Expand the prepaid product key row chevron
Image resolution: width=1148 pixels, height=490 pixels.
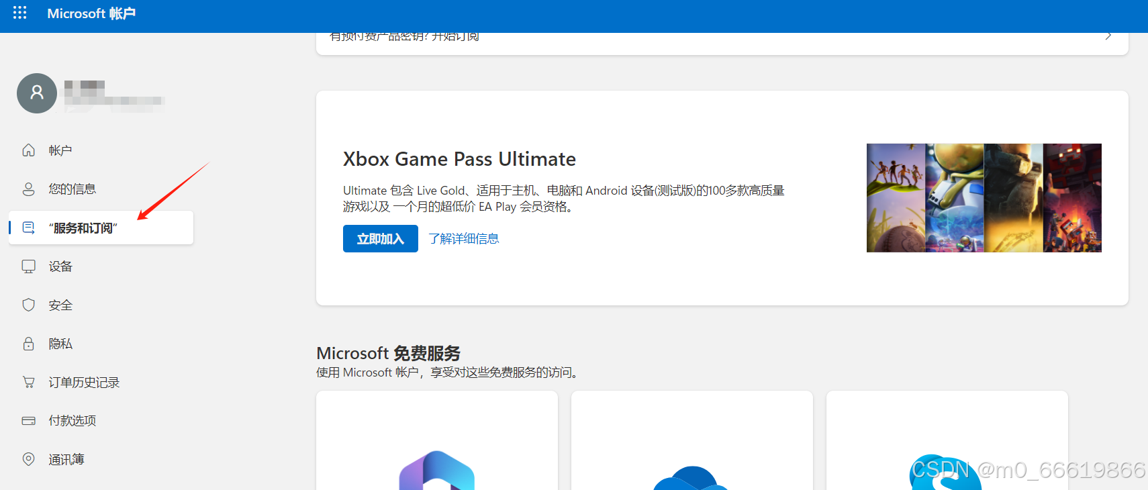[x=1108, y=36]
